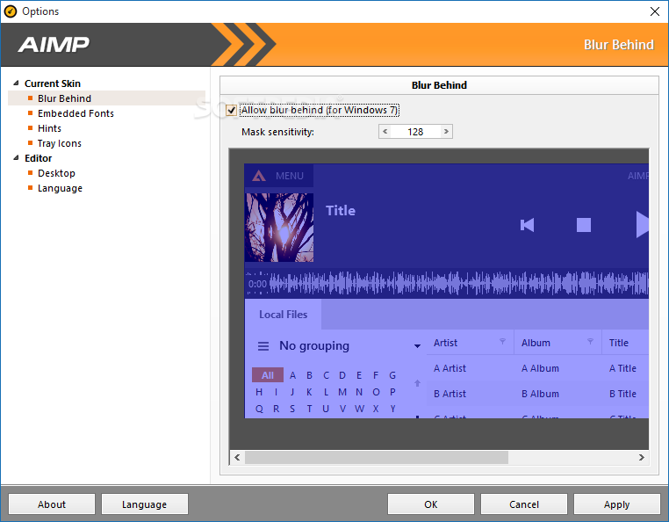Viewport: 669px width, 522px height.
Task: Click the horizontal scrollbar thumb
Action: click(x=377, y=458)
